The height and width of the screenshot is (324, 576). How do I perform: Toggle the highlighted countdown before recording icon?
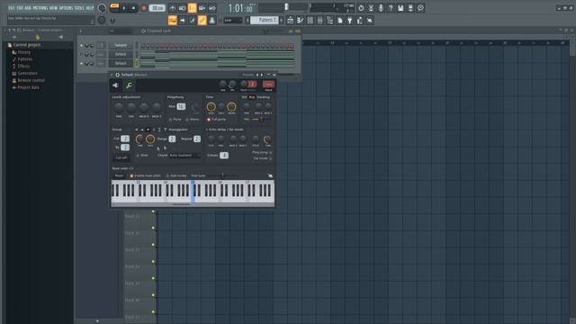pos(192,8)
